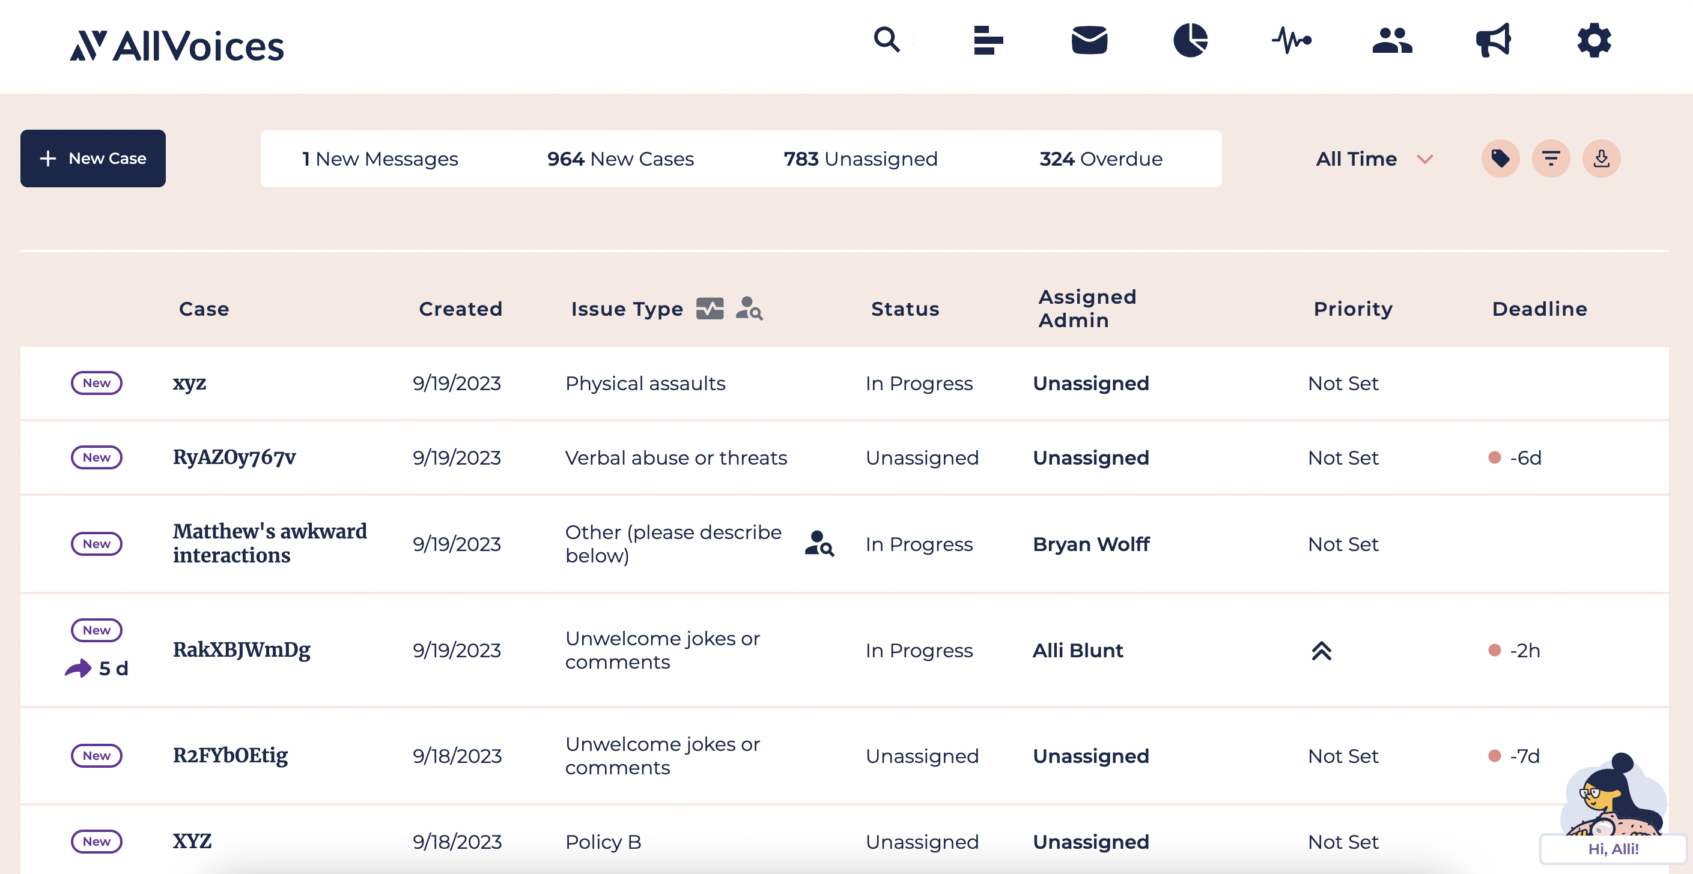The image size is (1693, 874).
Task: Click the New Case button
Action: [x=93, y=158]
